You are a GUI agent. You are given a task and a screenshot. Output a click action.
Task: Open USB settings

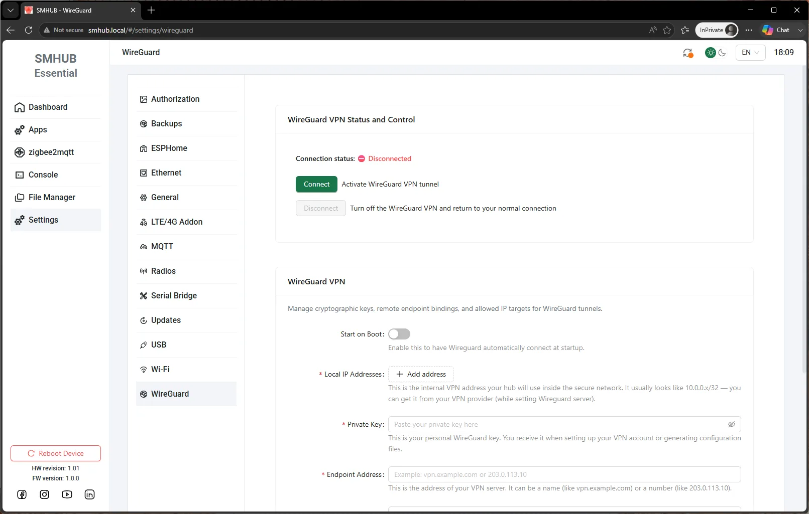186,345
